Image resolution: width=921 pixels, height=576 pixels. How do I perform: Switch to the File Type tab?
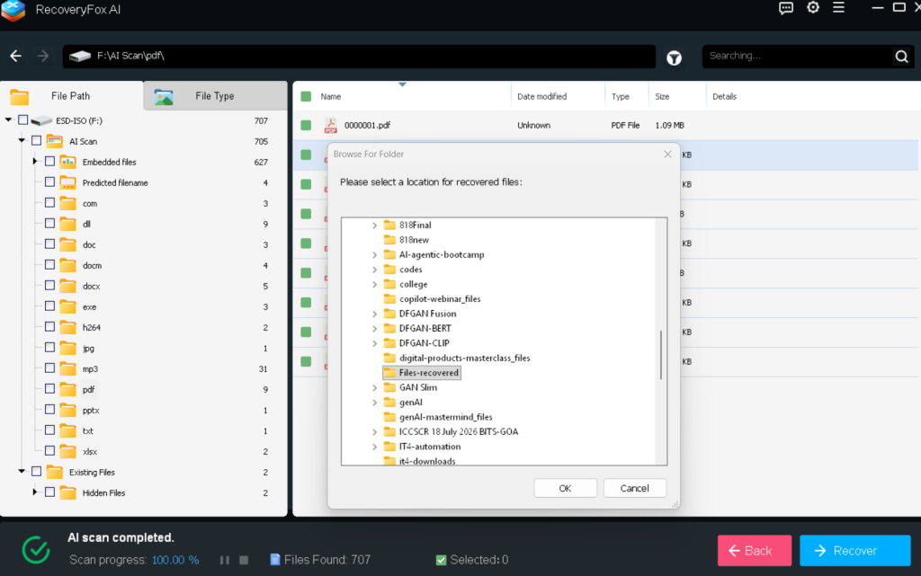tap(215, 96)
